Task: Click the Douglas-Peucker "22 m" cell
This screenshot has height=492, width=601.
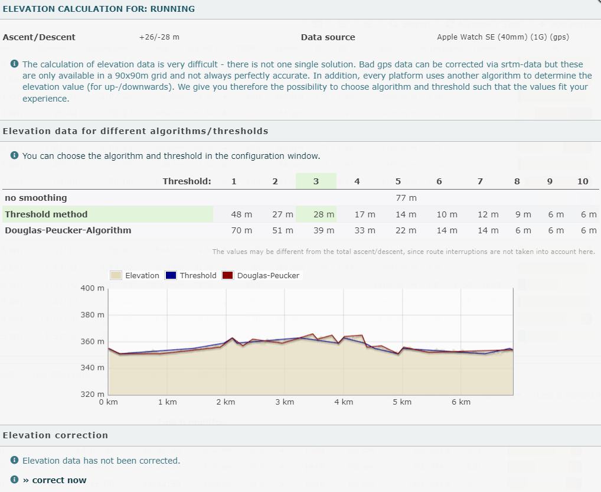Action: (406, 230)
